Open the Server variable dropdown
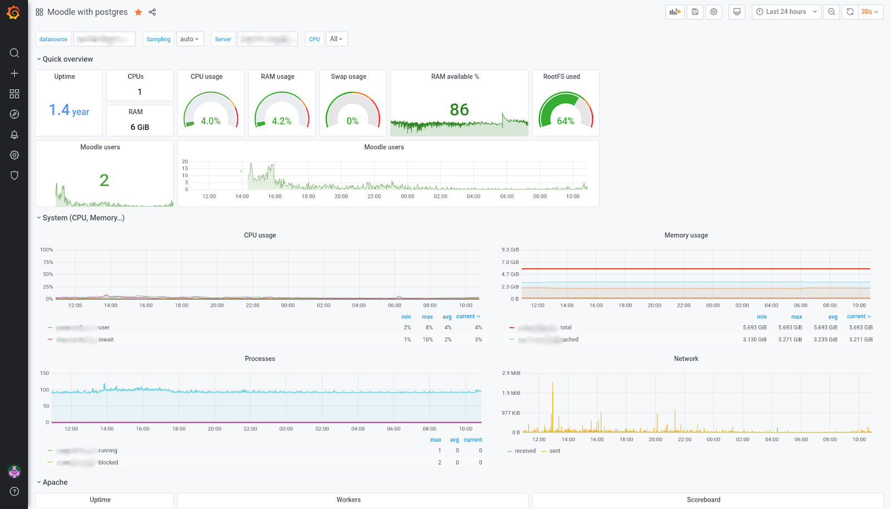Image resolution: width=891 pixels, height=509 pixels. click(267, 39)
